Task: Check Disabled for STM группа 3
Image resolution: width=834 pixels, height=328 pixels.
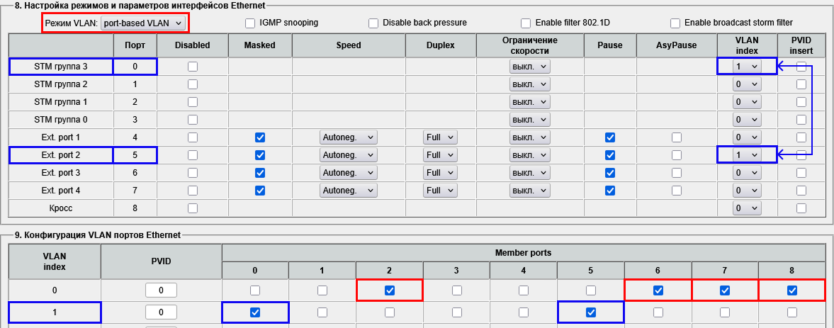Action: 193,67
